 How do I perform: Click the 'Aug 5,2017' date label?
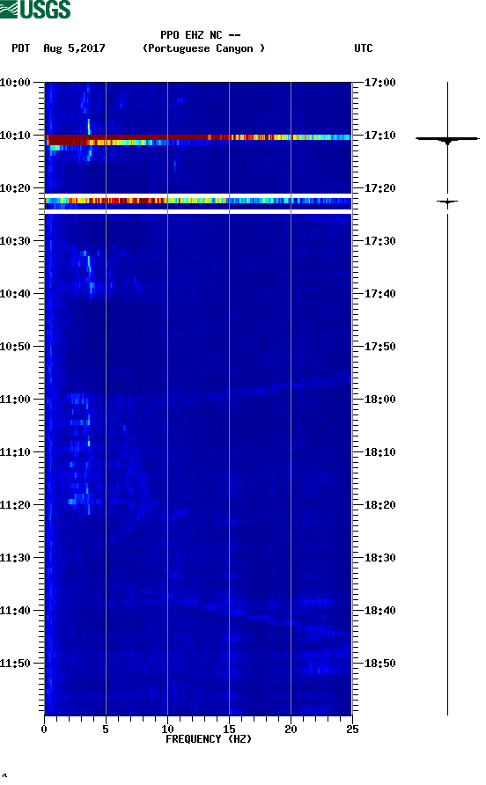pos(74,48)
